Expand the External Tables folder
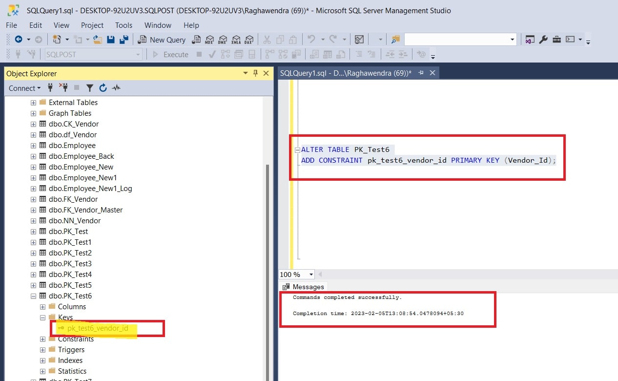Screen dimensions: 618x381 [x=33, y=103]
